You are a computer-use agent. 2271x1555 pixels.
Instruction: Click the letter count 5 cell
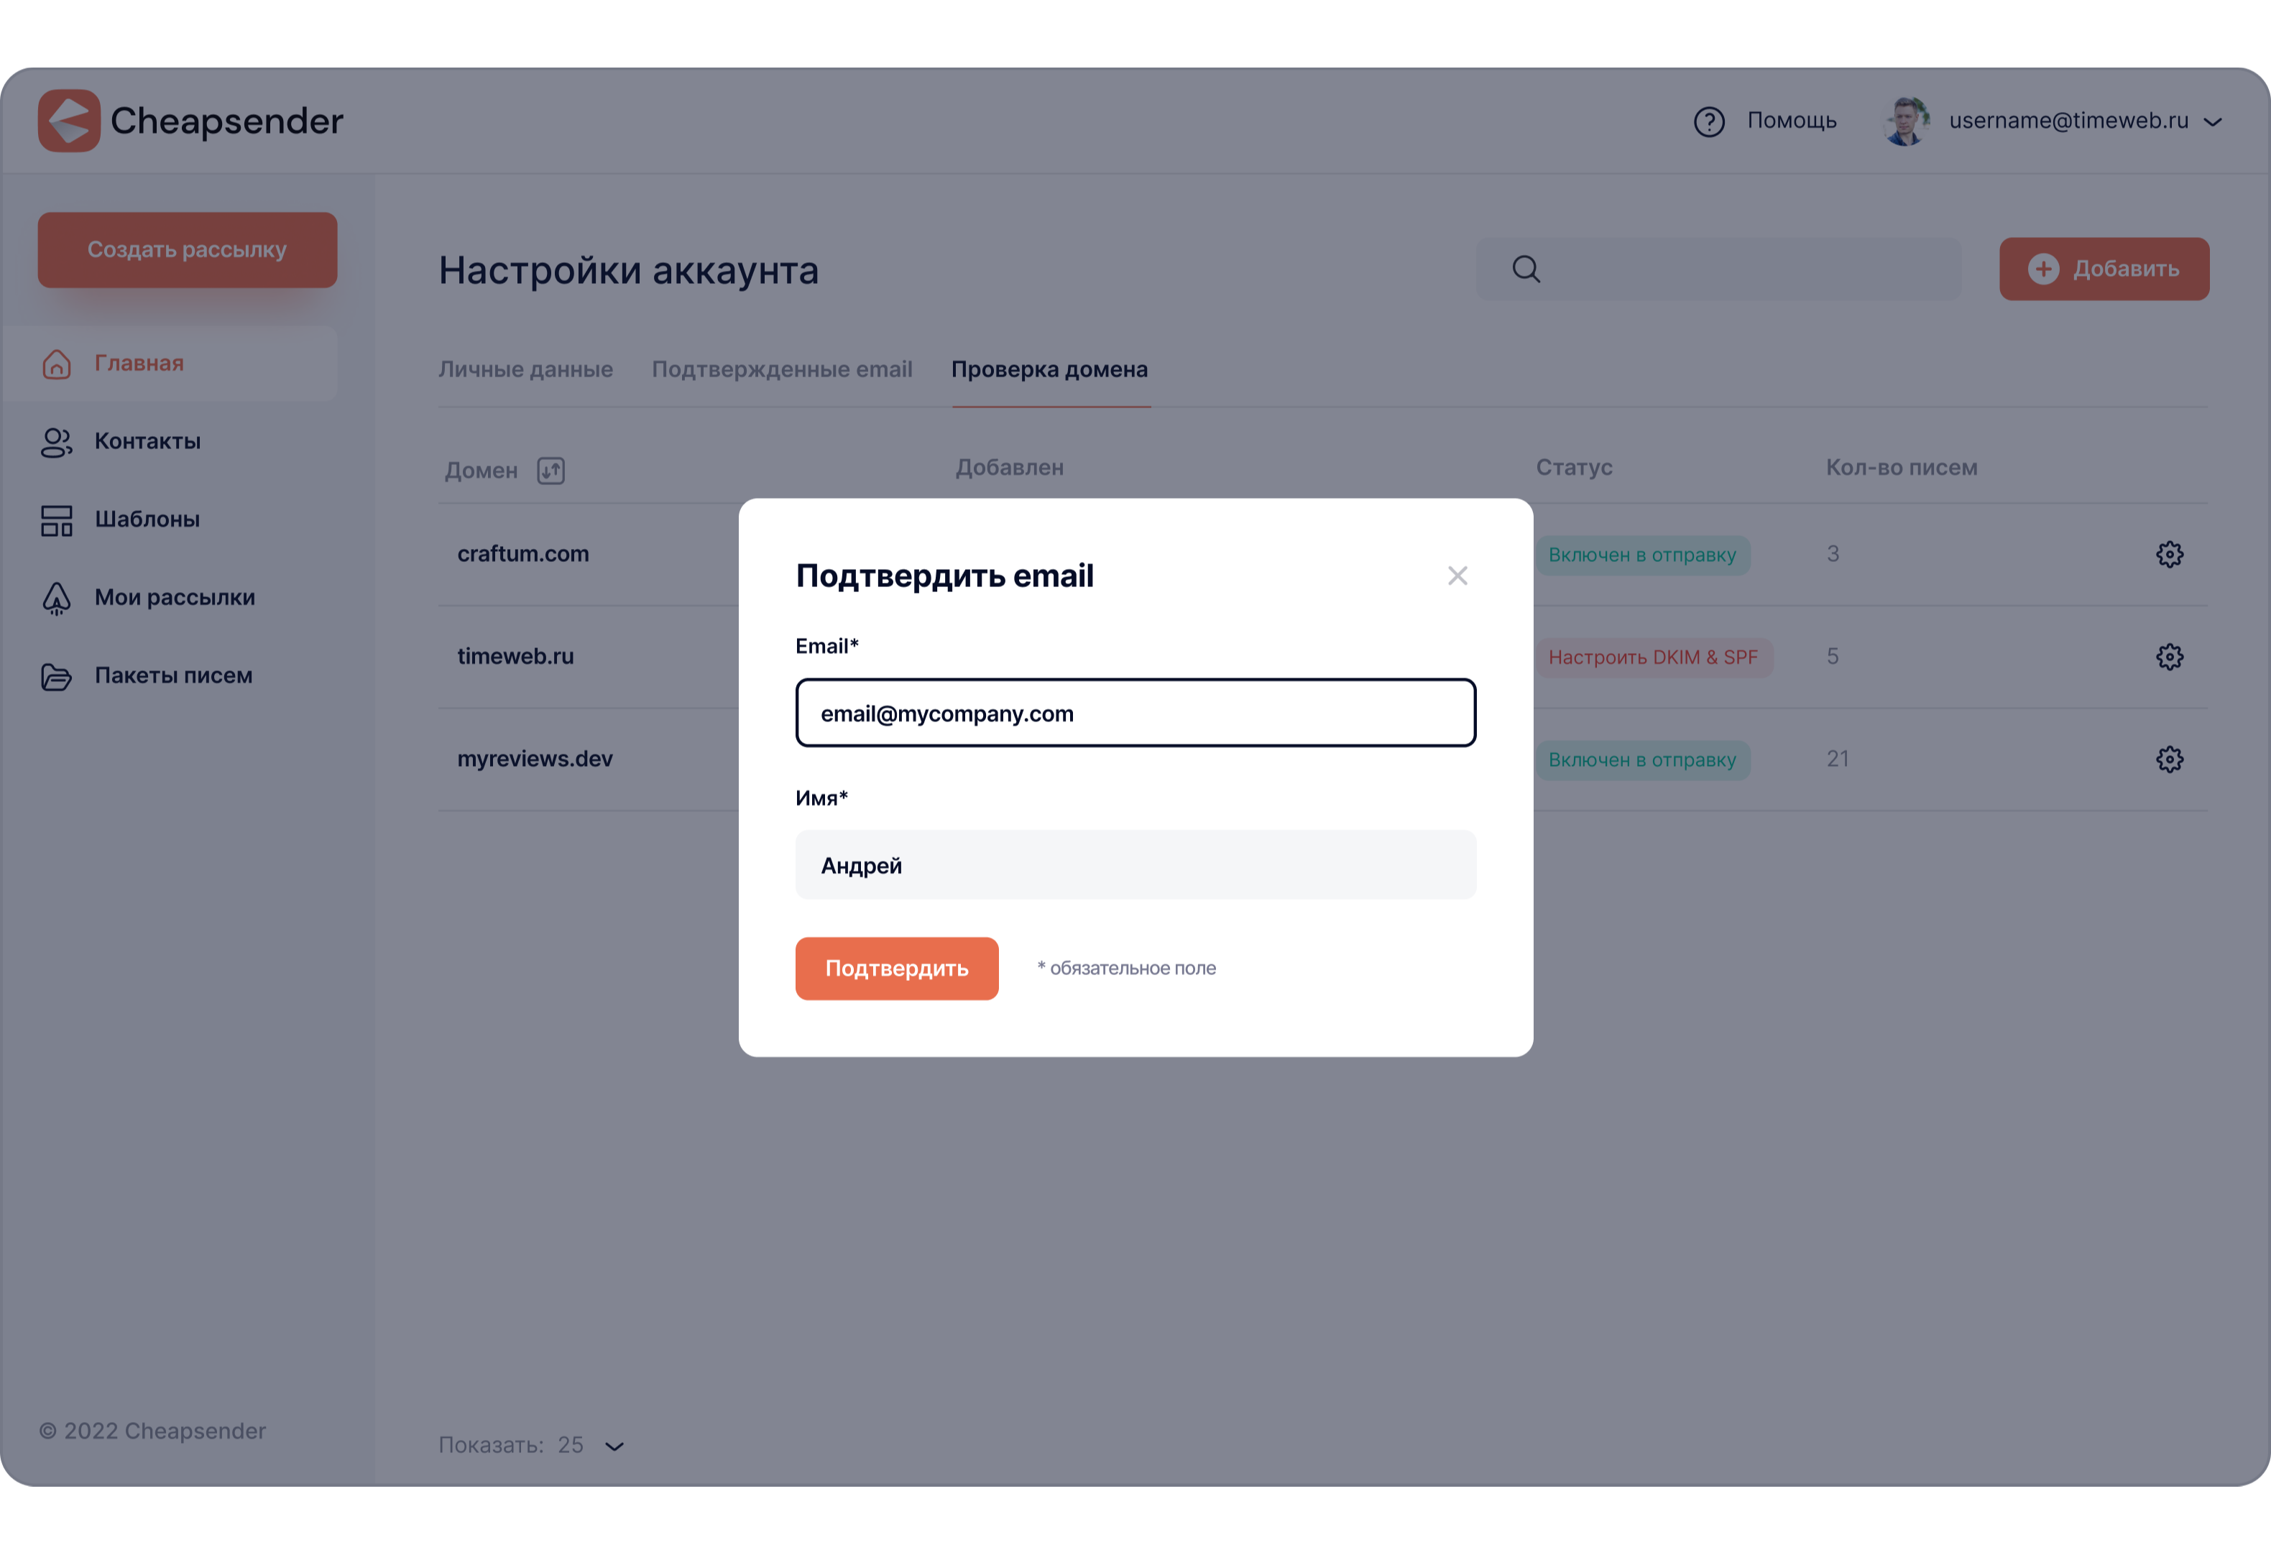click(1833, 657)
